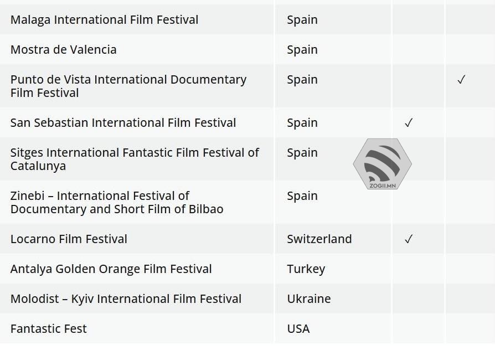Click the Turkey country cell
The image size is (495, 350).
click(306, 269)
